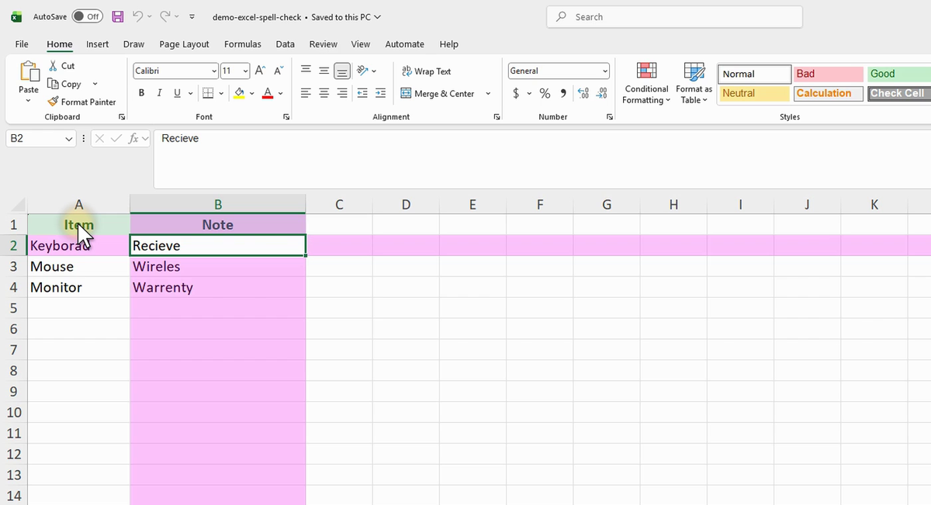Image resolution: width=931 pixels, height=505 pixels.
Task: Apply the Fill Color bucket
Action: [x=239, y=93]
